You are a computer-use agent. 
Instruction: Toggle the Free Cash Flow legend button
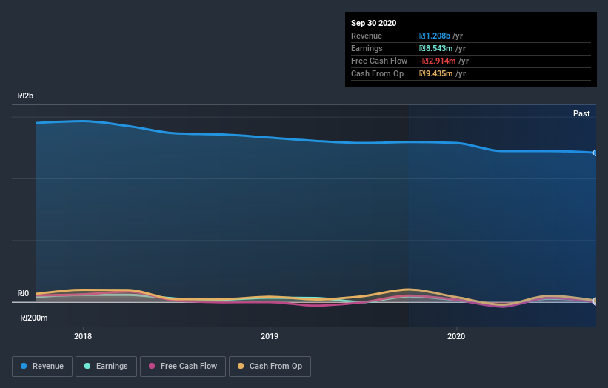[x=183, y=367]
